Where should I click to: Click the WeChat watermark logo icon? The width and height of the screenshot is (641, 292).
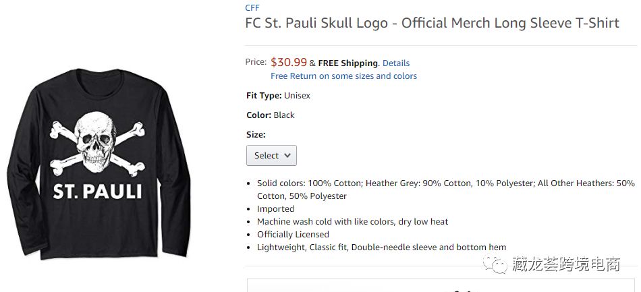click(x=499, y=265)
